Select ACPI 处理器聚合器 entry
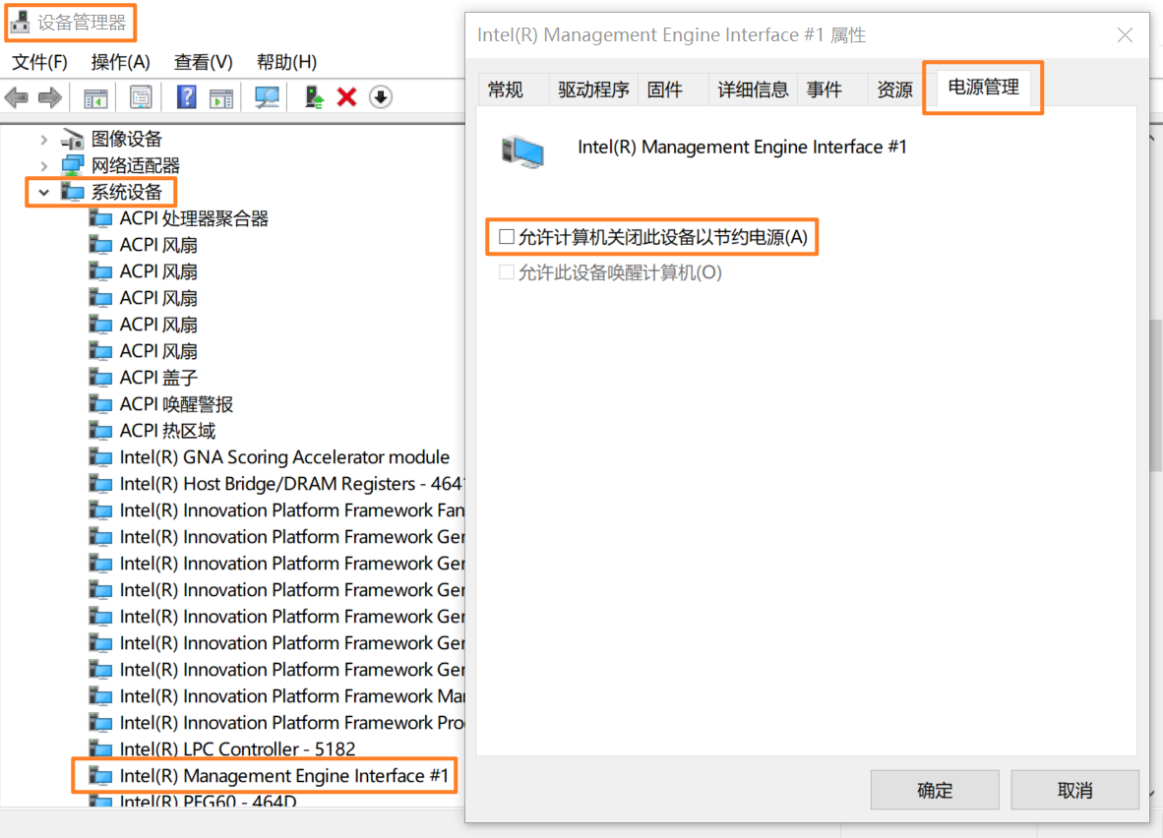 click(194, 218)
